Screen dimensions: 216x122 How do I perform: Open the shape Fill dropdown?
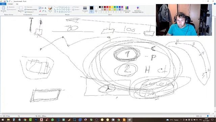pos(76,9)
